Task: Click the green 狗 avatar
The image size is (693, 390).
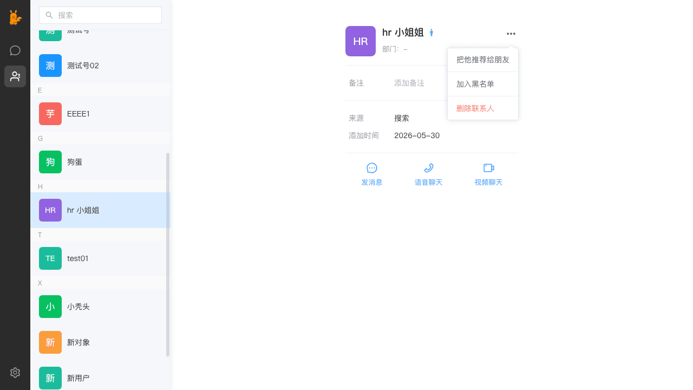Action: click(x=50, y=162)
